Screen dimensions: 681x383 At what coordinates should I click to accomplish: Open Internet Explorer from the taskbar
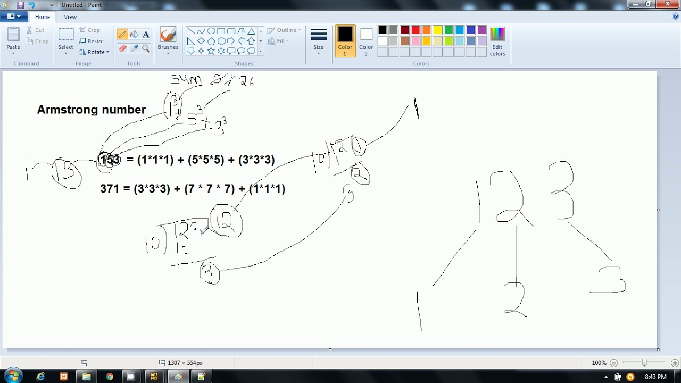click(x=40, y=377)
